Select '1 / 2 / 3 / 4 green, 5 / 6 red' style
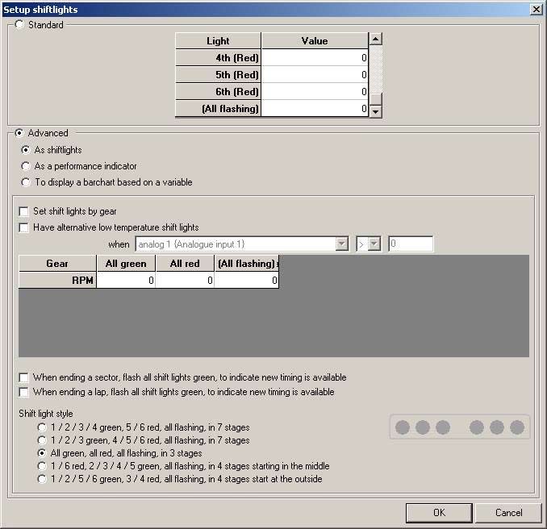This screenshot has height=529, width=547. click(x=42, y=427)
